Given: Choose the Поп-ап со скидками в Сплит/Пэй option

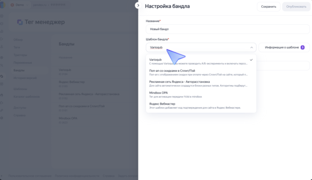Looking at the screenshot, I should [x=201, y=72].
